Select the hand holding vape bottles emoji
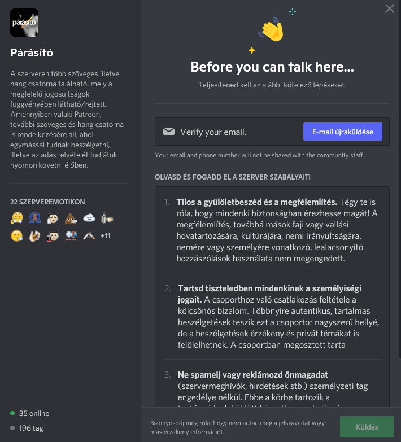Image resolution: width=401 pixels, height=442 pixels. [x=34, y=235]
